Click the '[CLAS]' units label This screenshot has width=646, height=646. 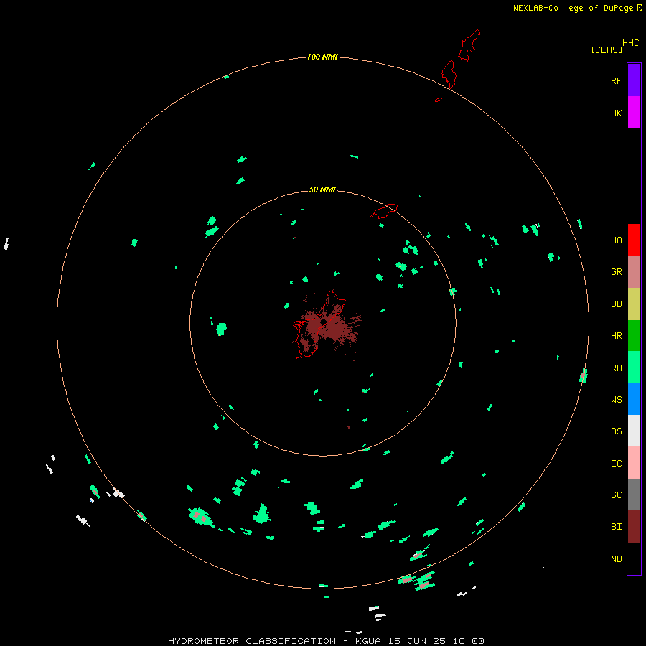pyautogui.click(x=607, y=50)
